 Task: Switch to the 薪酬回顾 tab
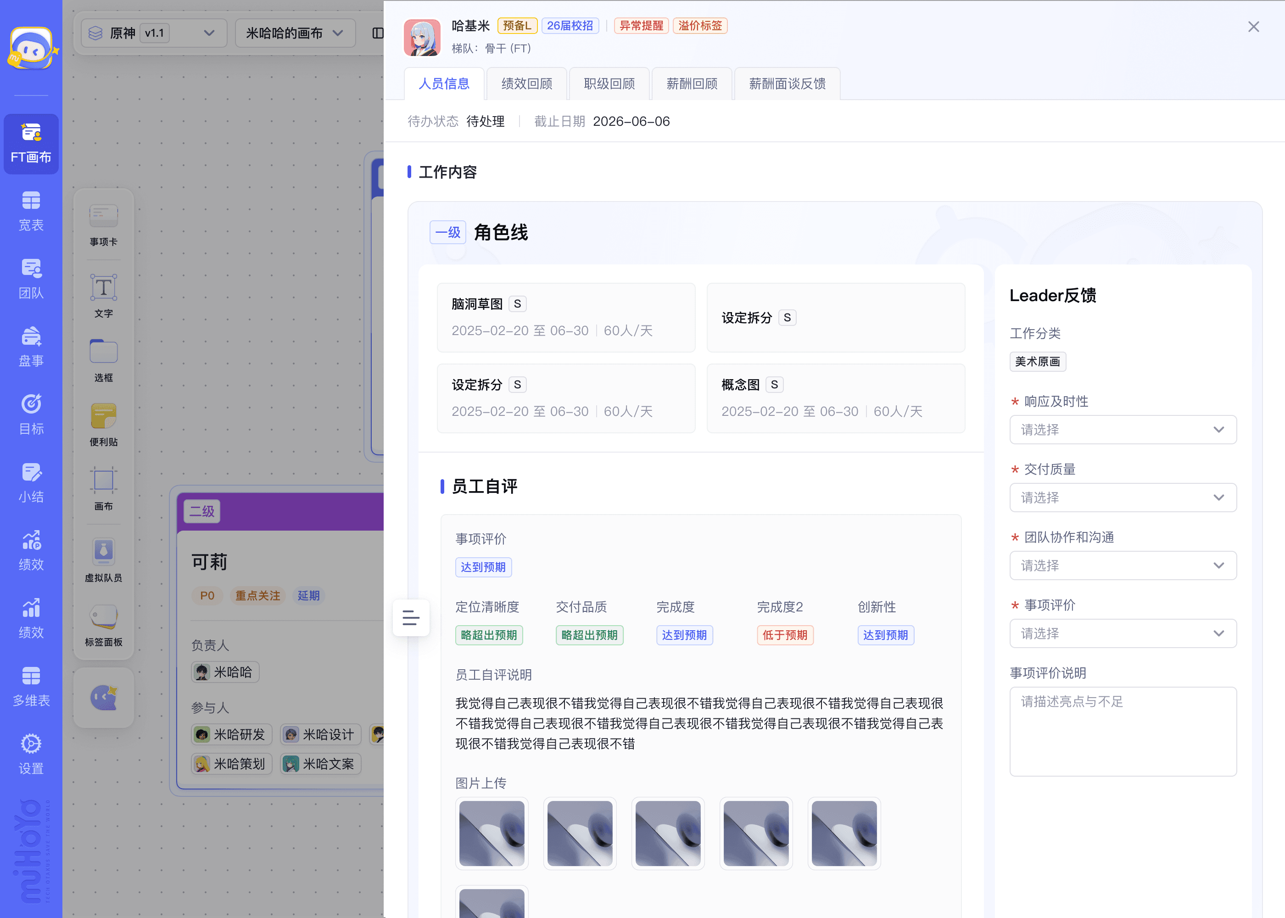pos(692,84)
